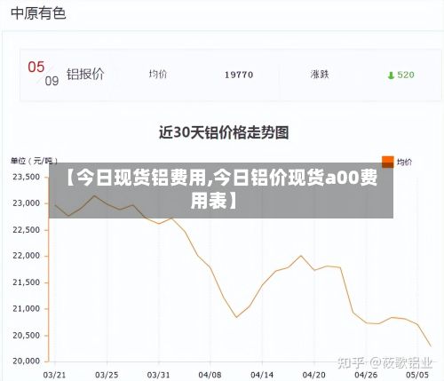Click the 04/26 x-axis date label
This screenshot has width=444, height=381.
tap(366, 375)
